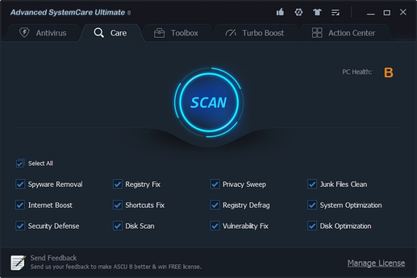Click the Turbo Boost gauge icon
Image resolution: width=417 pixels, height=278 pixels.
click(230, 33)
